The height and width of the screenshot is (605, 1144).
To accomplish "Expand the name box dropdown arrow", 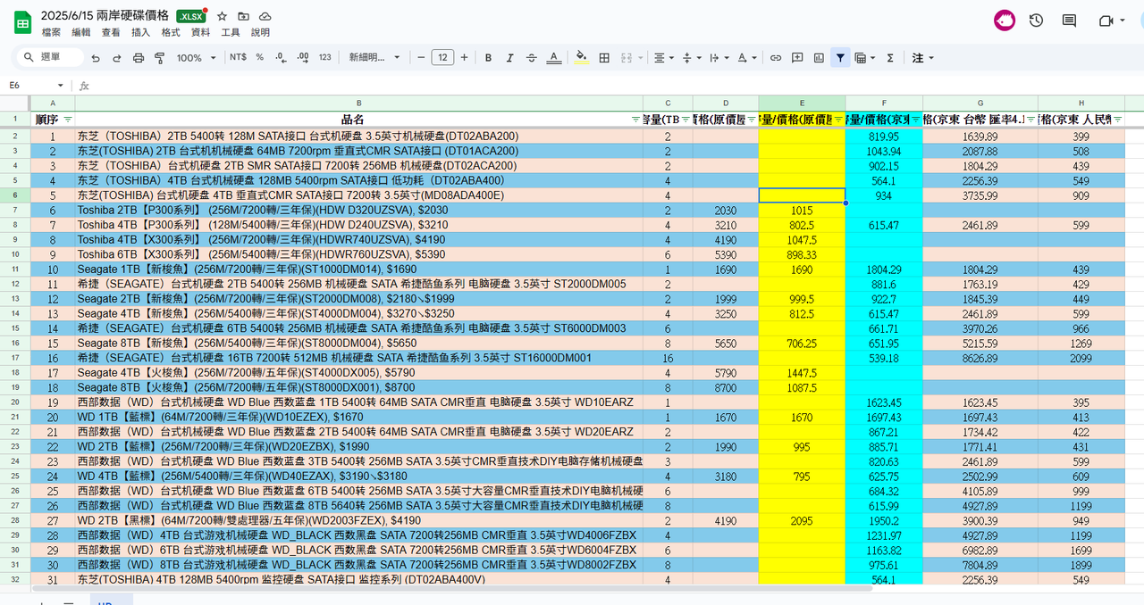I will click(x=61, y=86).
